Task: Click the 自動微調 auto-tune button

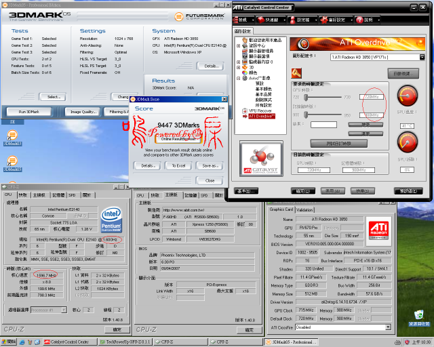Action: point(403,74)
